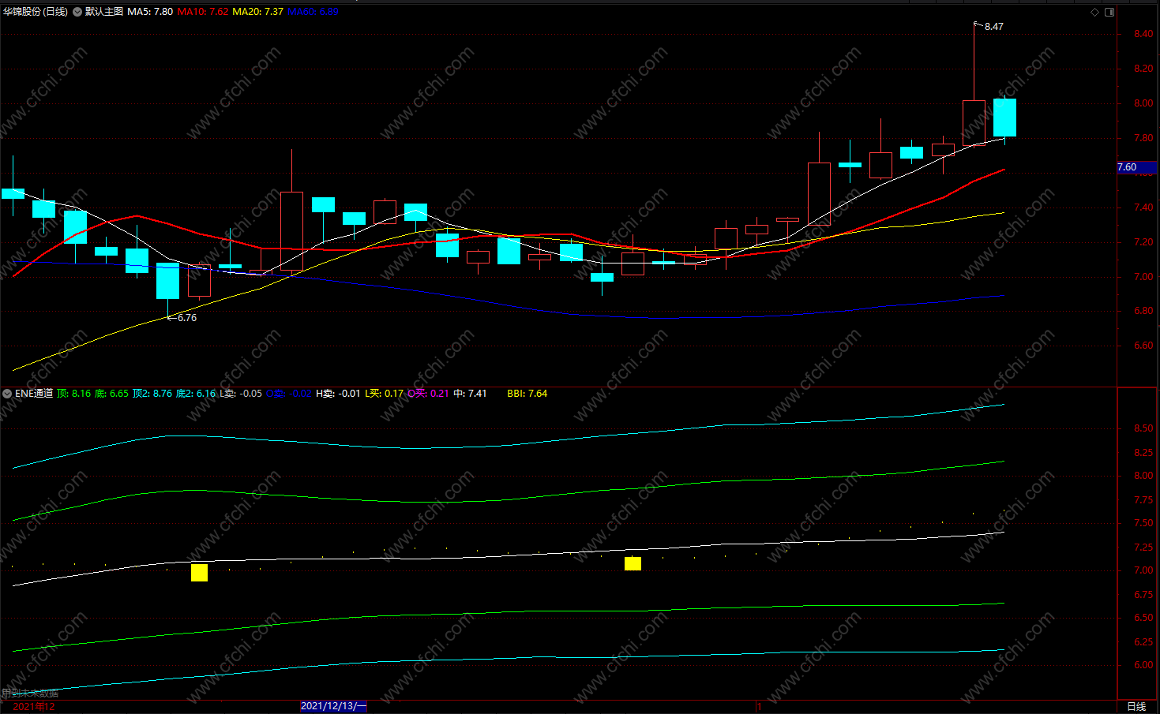
Task: Click the 8.00 price axis label in main chart
Action: click(x=1143, y=103)
